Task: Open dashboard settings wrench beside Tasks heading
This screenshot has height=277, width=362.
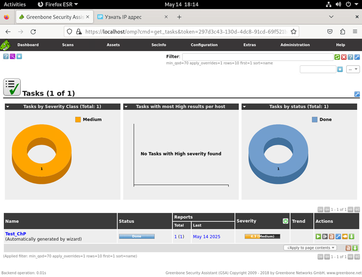Action: [357, 94]
